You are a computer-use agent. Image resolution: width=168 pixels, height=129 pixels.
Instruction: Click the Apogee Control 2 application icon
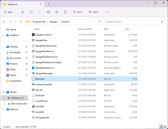33,34
